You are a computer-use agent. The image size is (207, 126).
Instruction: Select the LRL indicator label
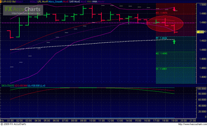click(x=39, y=2)
